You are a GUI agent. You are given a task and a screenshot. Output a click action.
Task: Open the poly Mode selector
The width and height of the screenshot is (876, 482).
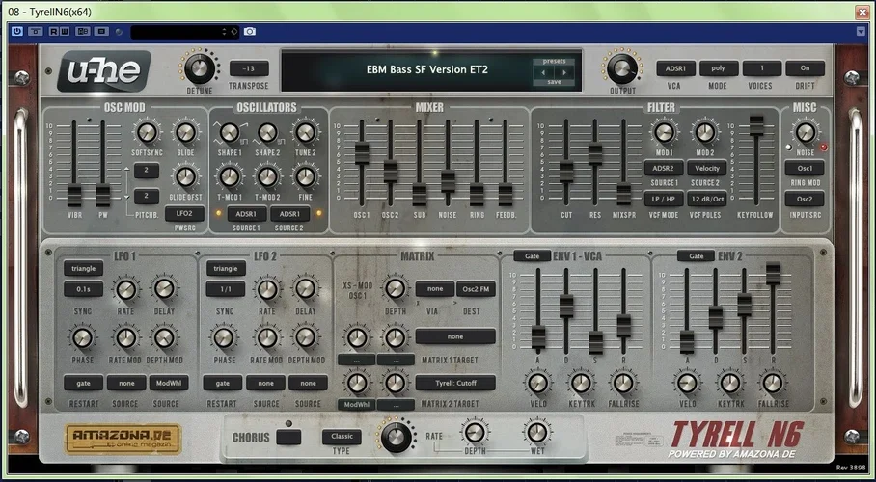718,68
